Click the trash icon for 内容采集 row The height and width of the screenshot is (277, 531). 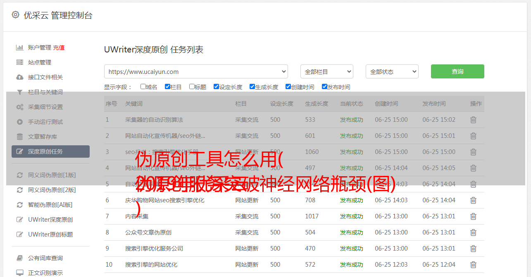click(473, 216)
